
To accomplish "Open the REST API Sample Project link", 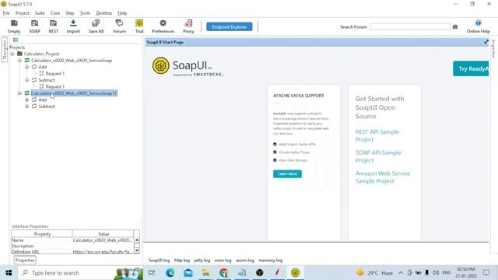I will coord(377,135).
